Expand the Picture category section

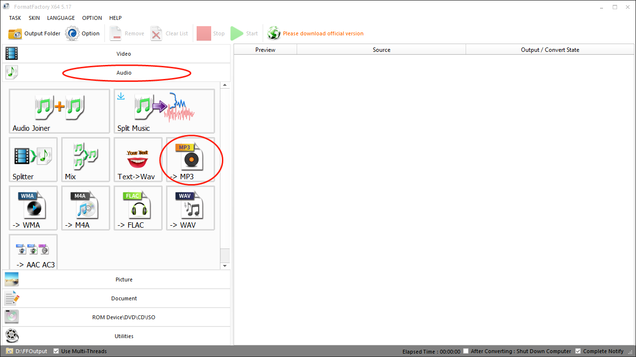tap(116, 279)
